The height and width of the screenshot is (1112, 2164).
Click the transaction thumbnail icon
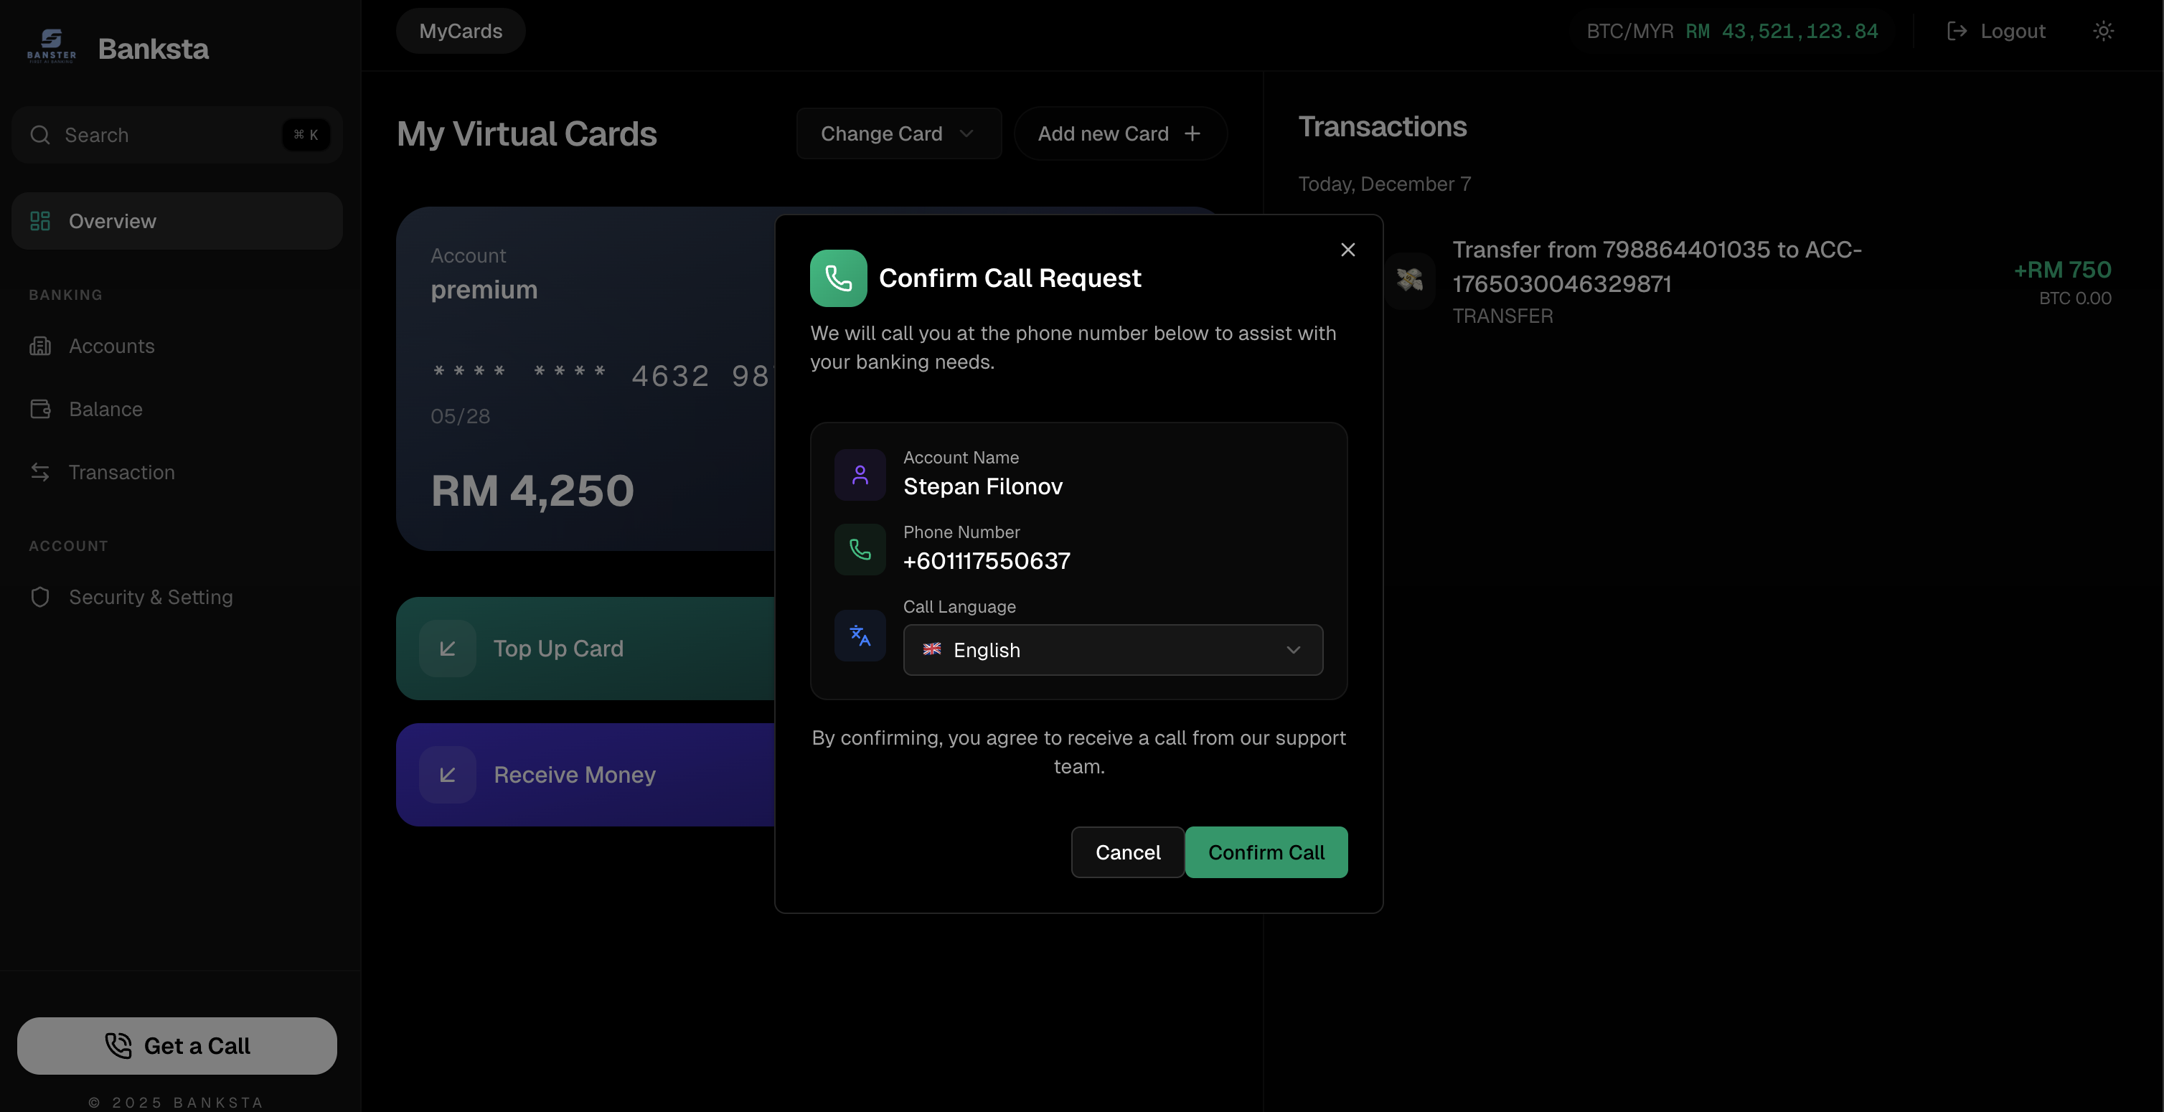(1410, 280)
